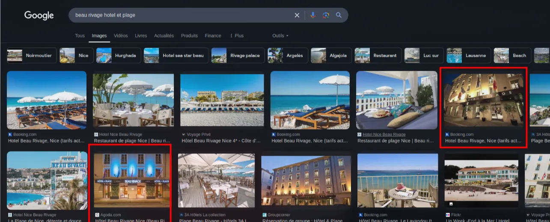Select the Beach filter chip
Image resolution: width=550 pixels, height=222 pixels.
(512, 55)
